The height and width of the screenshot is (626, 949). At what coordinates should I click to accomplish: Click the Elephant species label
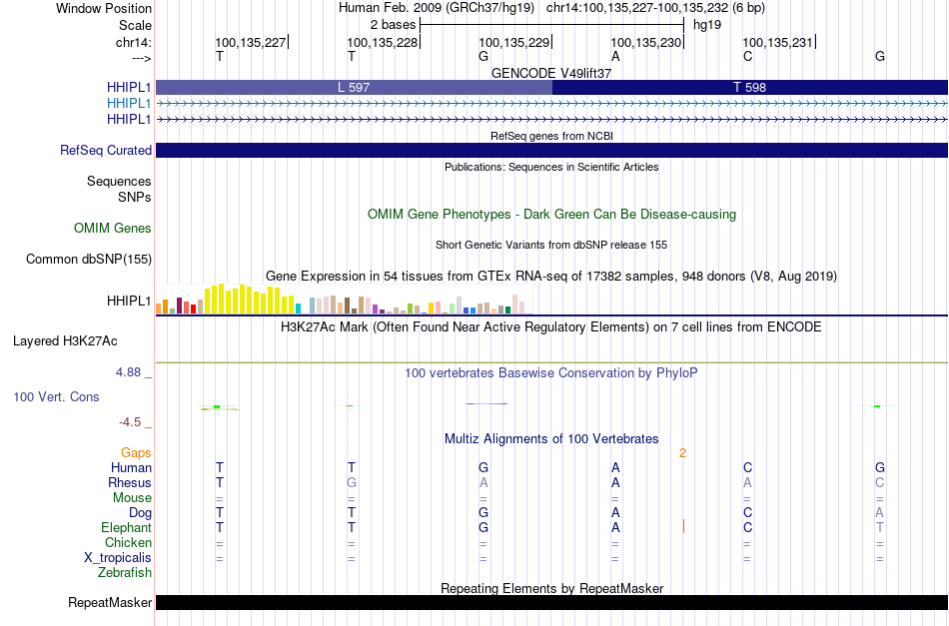127,527
